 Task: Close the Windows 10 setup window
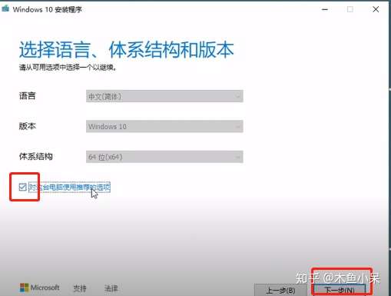coord(376,9)
